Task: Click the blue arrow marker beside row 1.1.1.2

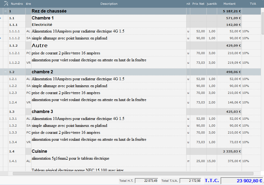Action: (x=1, y=38)
